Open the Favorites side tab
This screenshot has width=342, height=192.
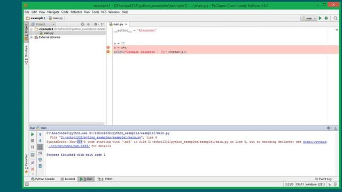[26, 164]
